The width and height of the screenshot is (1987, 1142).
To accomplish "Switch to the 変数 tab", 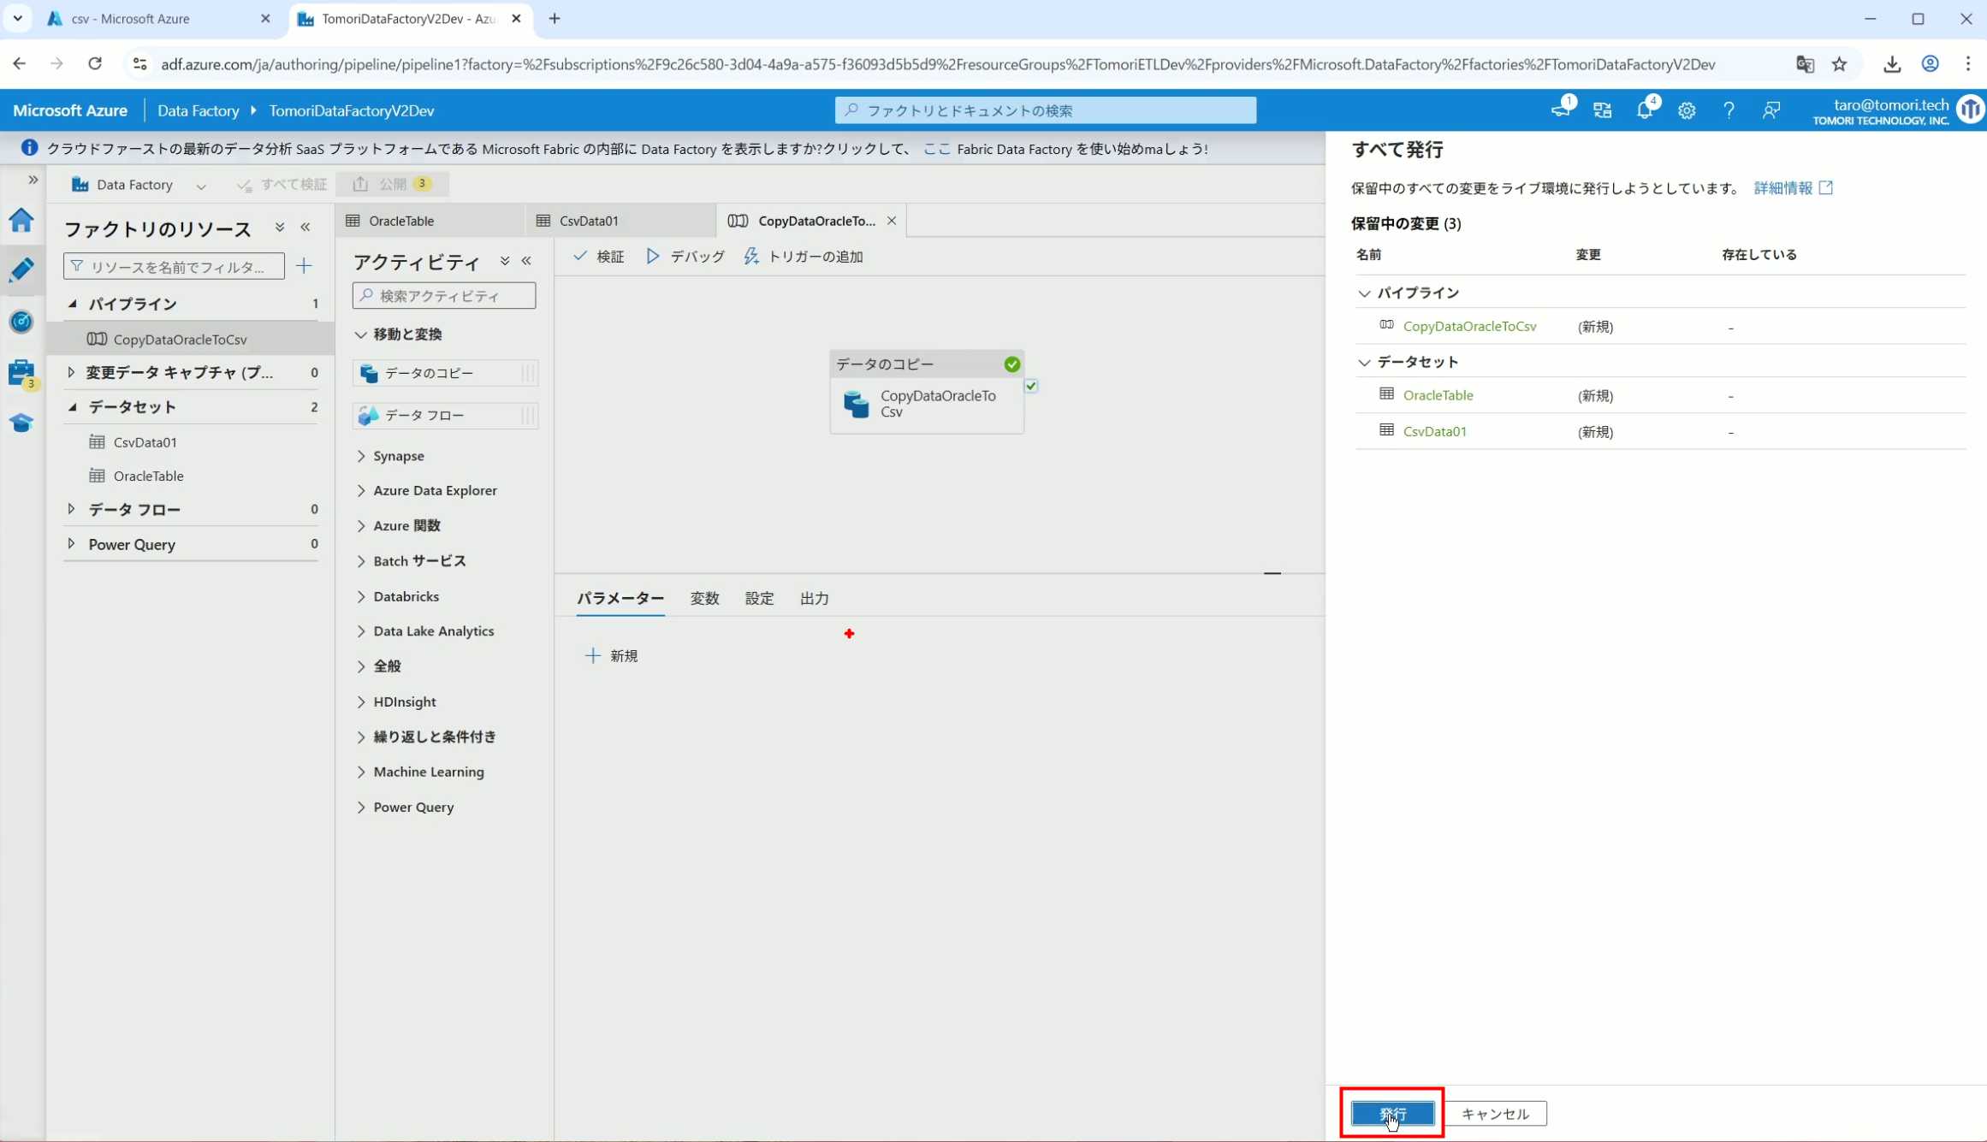I will [x=704, y=598].
